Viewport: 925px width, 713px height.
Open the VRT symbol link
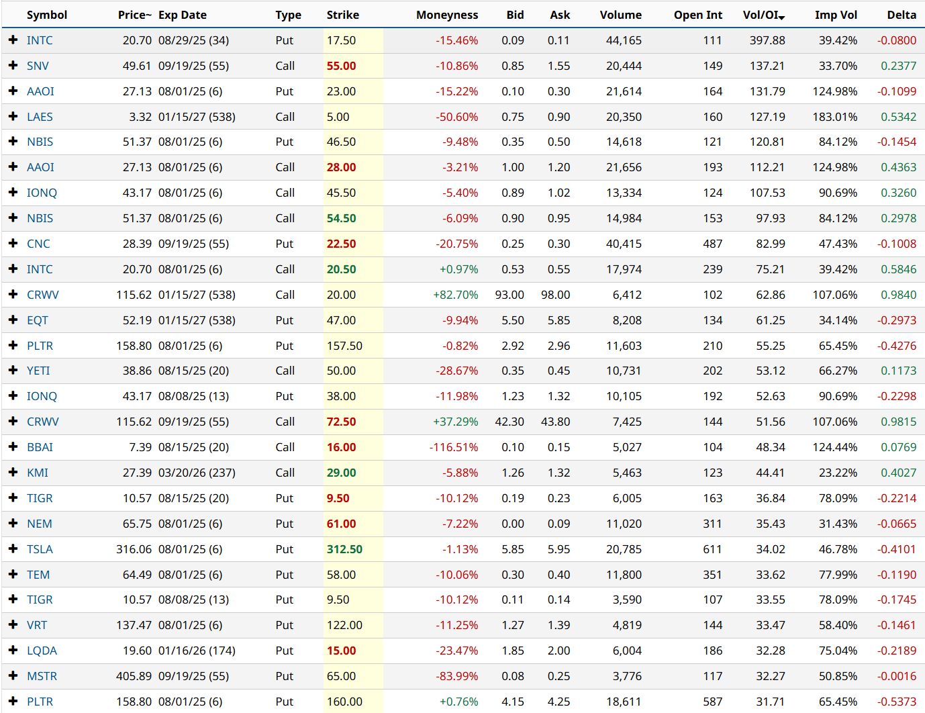(37, 625)
